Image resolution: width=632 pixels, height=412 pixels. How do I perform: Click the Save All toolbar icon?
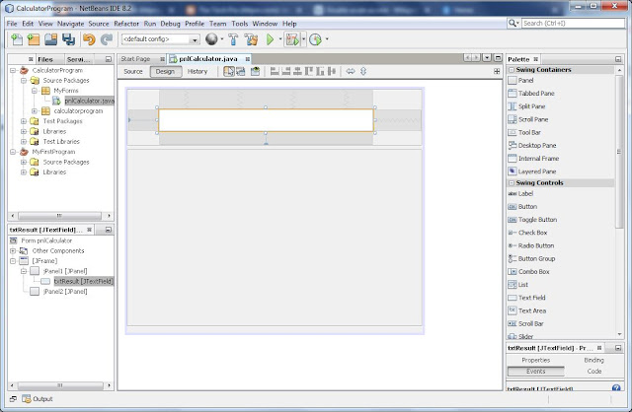click(x=68, y=39)
